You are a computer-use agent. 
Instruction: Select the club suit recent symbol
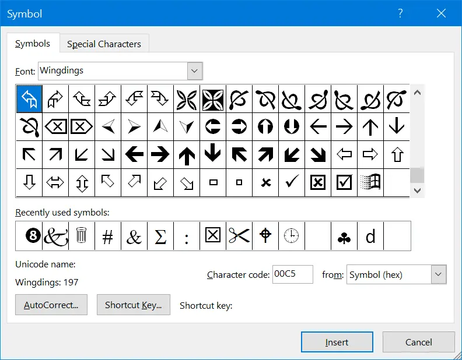(344, 236)
